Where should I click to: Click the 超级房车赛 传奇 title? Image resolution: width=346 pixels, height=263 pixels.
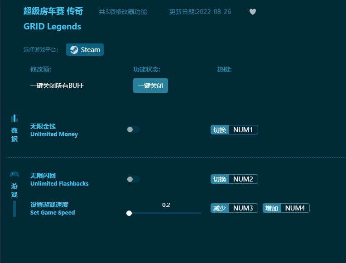tap(53, 11)
